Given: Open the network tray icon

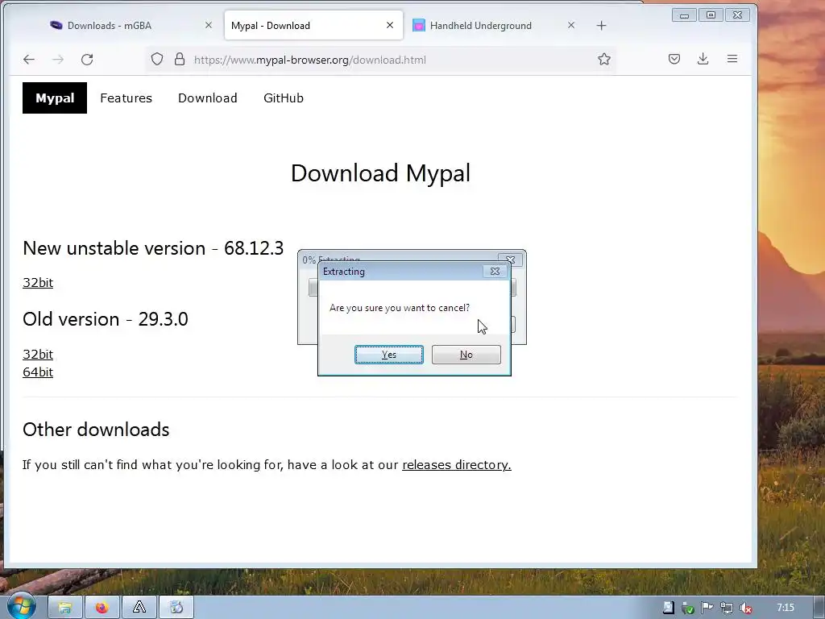Looking at the screenshot, I should pos(727,608).
